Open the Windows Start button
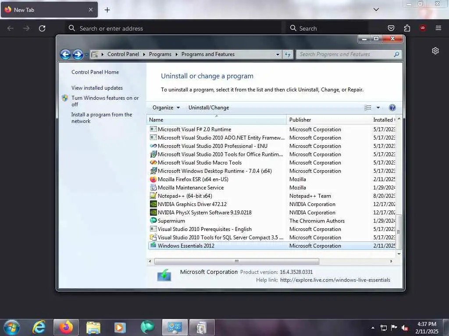Image resolution: width=449 pixels, height=336 pixels. [11, 327]
